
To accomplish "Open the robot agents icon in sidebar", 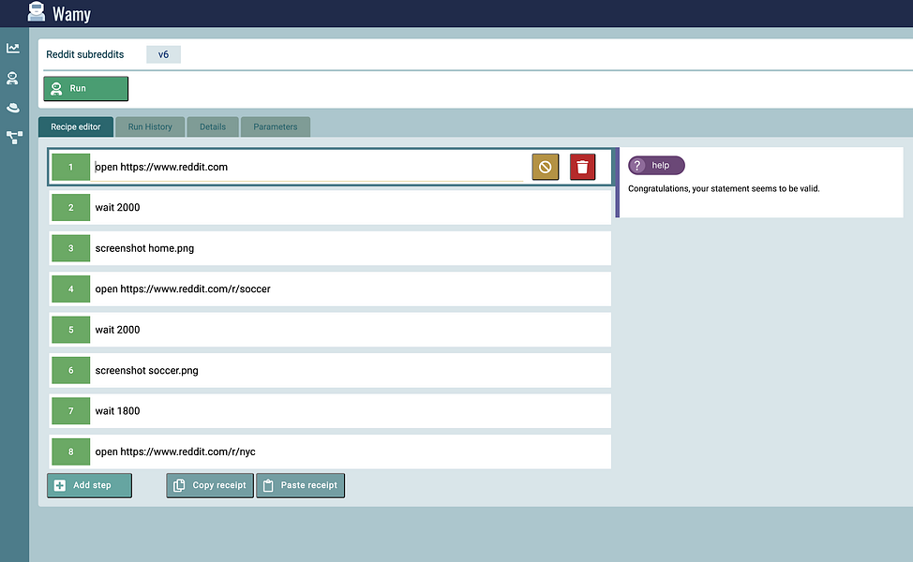I will point(12,78).
